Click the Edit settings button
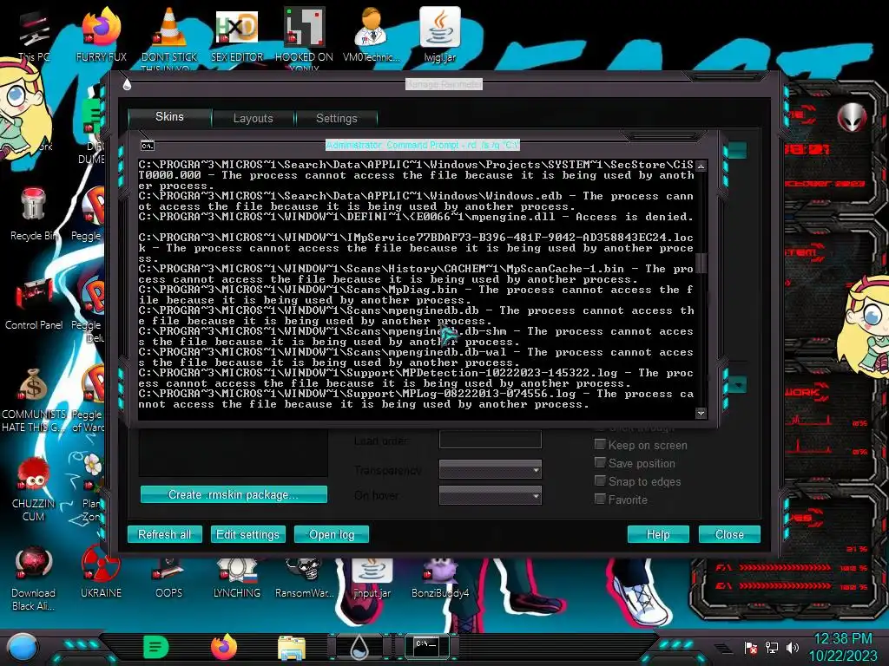This screenshot has height=666, width=889. [x=247, y=534]
